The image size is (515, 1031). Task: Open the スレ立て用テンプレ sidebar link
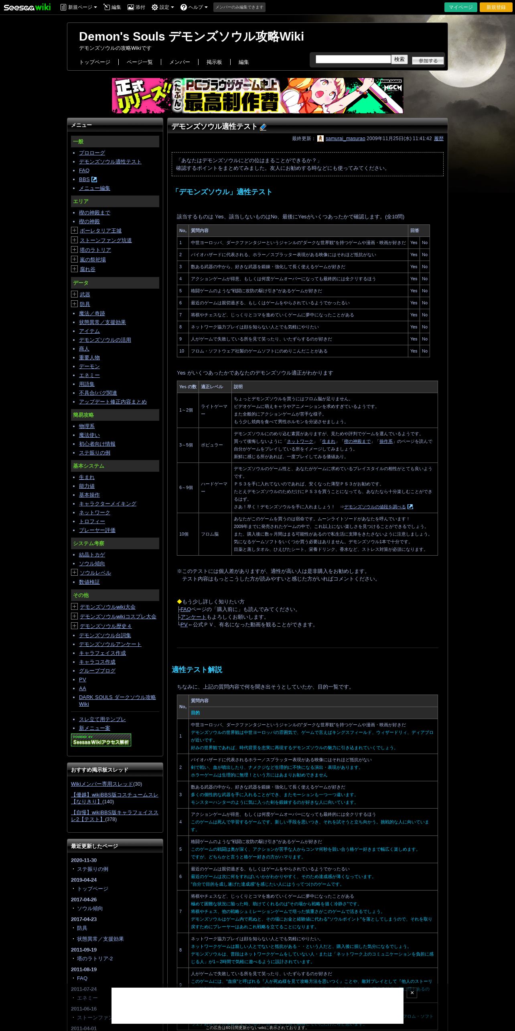click(x=102, y=719)
